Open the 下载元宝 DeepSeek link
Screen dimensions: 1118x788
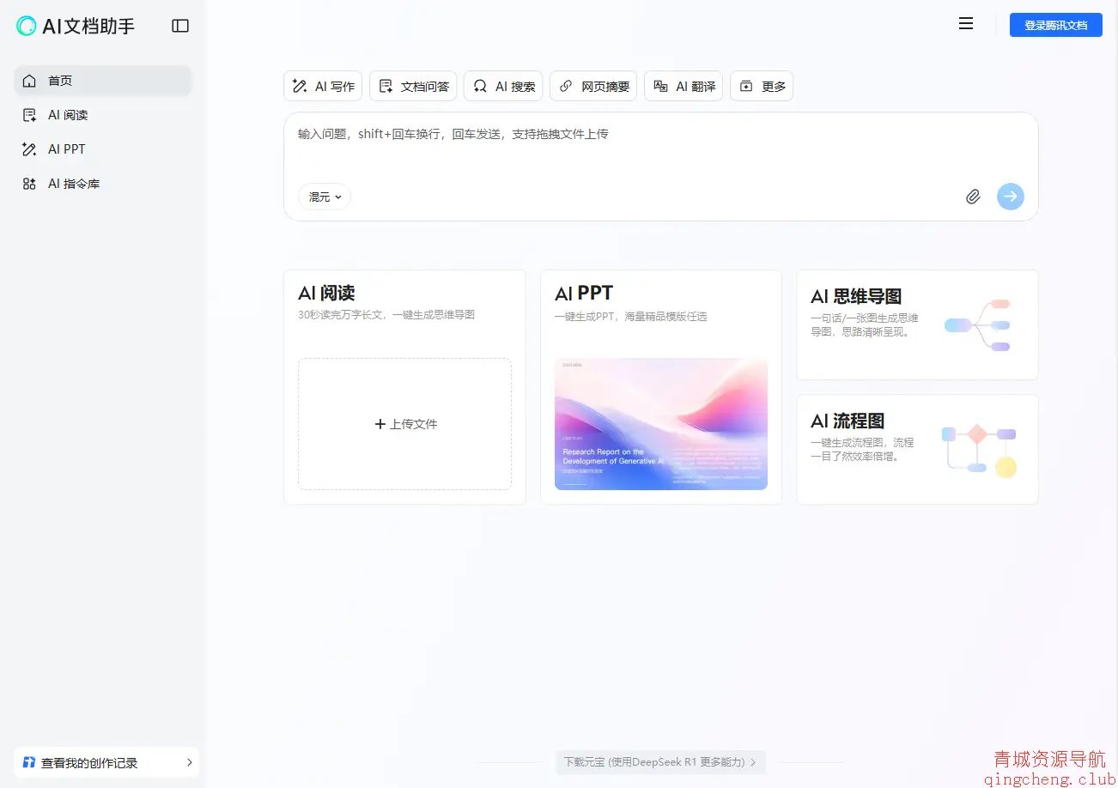pyautogui.click(x=660, y=762)
